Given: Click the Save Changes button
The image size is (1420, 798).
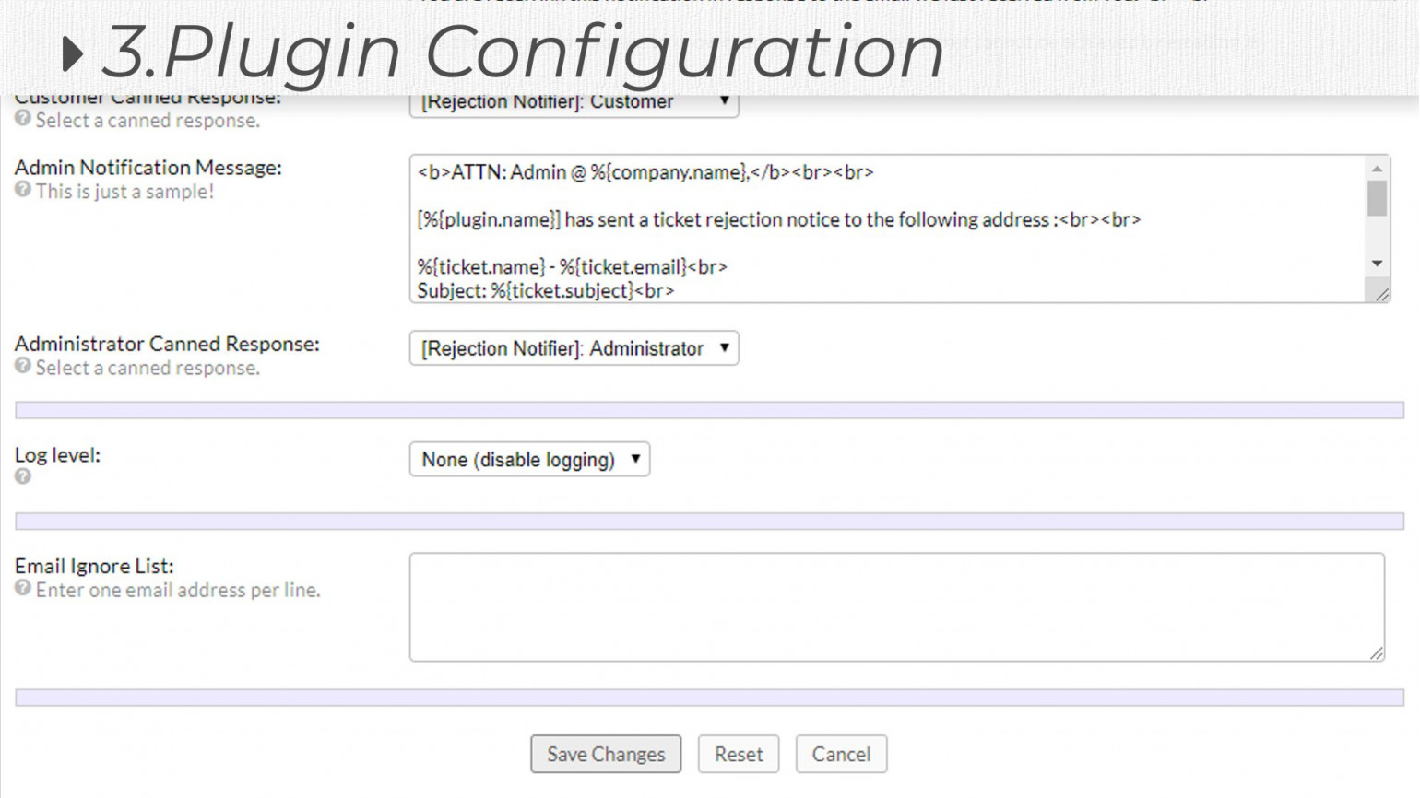Looking at the screenshot, I should 606,754.
